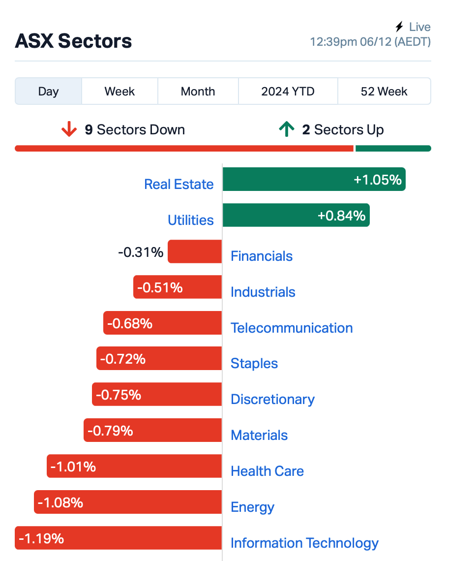Open the Financials sector link
476x561 pixels.
262,256
